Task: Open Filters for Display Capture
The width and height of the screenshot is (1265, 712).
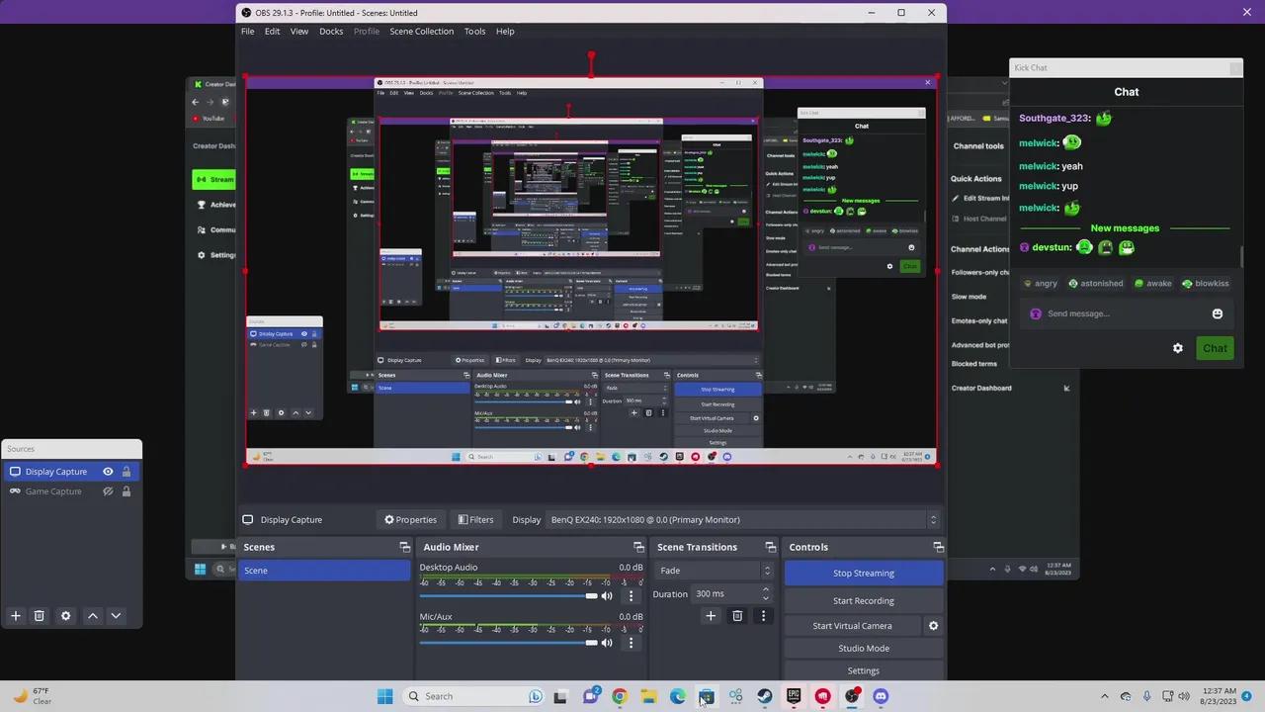Action: [474, 519]
